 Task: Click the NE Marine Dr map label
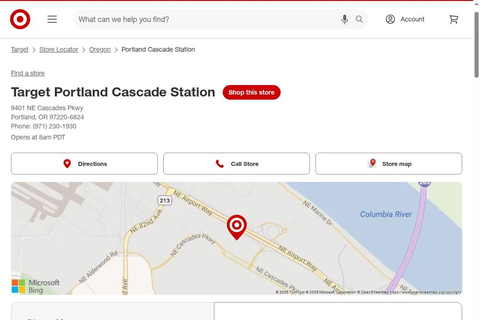(317, 213)
